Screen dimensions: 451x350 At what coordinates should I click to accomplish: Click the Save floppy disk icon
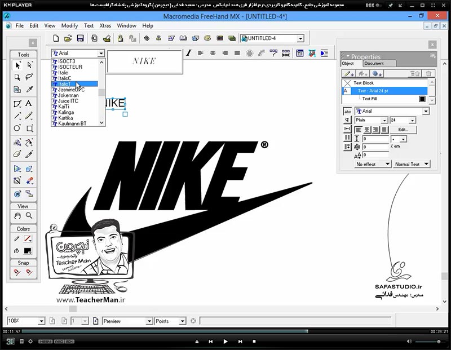pyautogui.click(x=80, y=38)
